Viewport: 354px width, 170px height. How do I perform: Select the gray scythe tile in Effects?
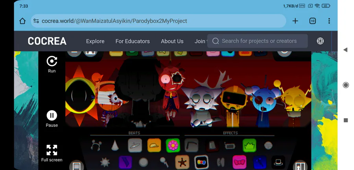192,145
